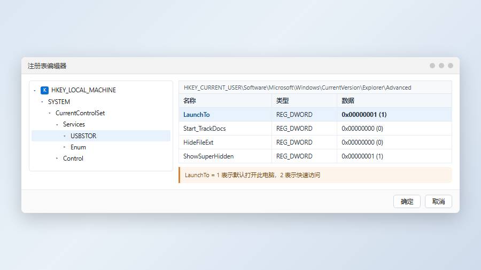Image resolution: width=481 pixels, height=270 pixels.
Task: Click the 类型 column header
Action: pos(304,100)
